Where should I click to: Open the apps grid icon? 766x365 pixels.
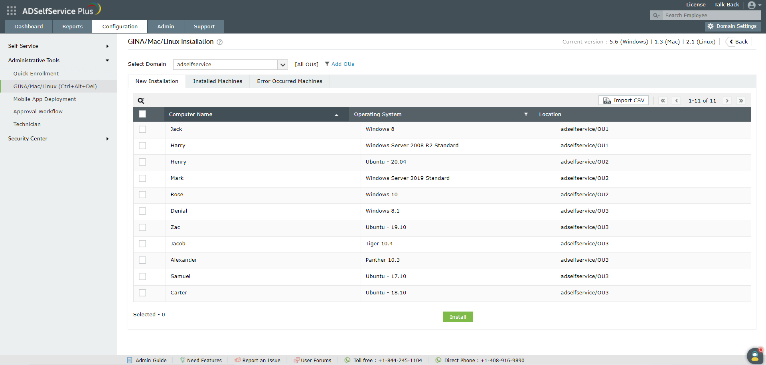pos(12,10)
